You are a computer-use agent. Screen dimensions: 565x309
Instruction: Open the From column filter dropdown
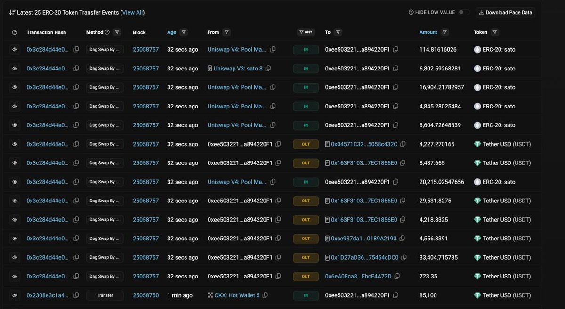pos(226,32)
